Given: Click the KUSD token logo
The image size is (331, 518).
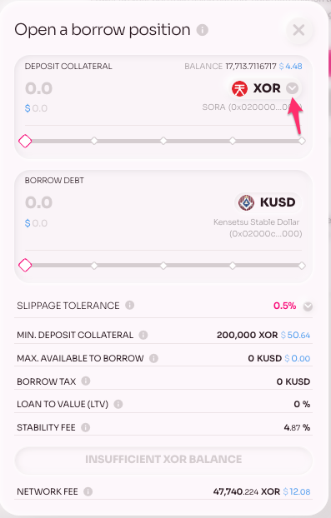Looking at the screenshot, I should (x=246, y=202).
